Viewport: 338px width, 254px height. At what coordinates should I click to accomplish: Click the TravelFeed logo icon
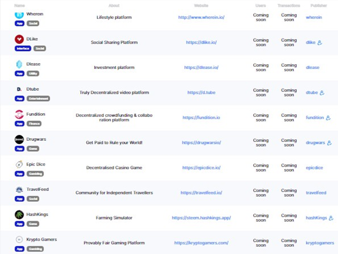point(19,190)
